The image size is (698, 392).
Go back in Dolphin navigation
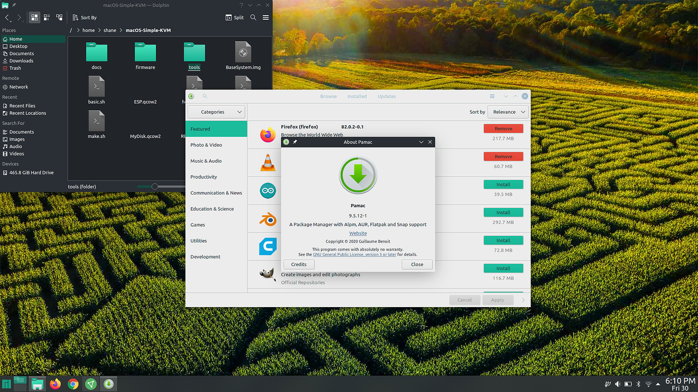click(7, 17)
